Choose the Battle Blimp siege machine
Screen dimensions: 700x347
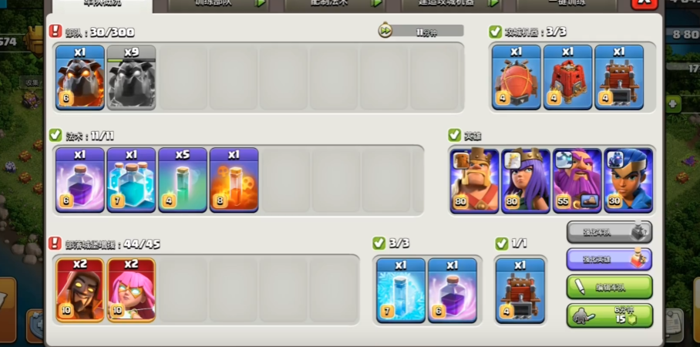tap(517, 77)
